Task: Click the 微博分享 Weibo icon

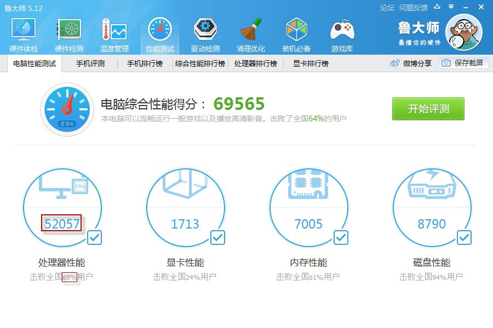Action: pyautogui.click(x=395, y=63)
